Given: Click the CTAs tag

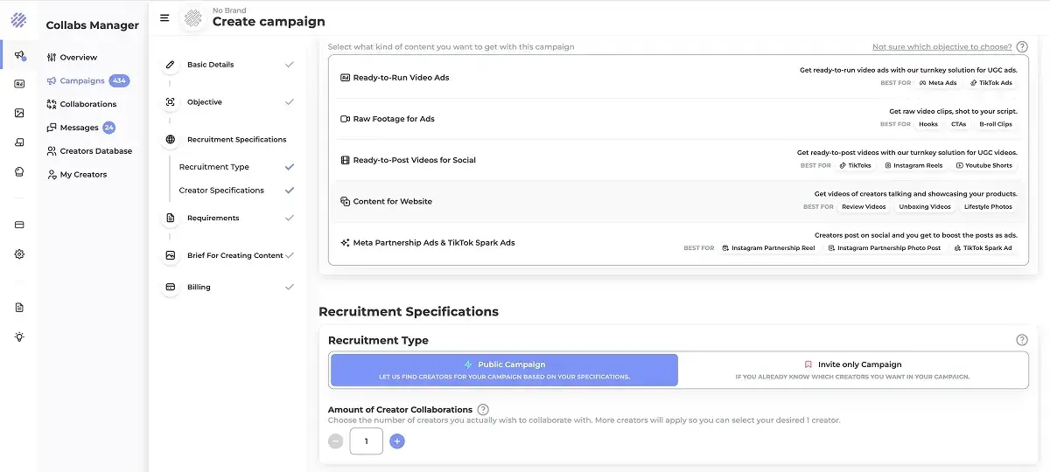Looking at the screenshot, I should click(x=958, y=124).
